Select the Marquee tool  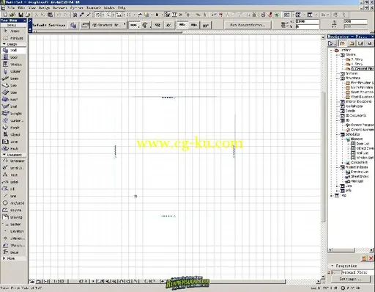(x=14, y=38)
